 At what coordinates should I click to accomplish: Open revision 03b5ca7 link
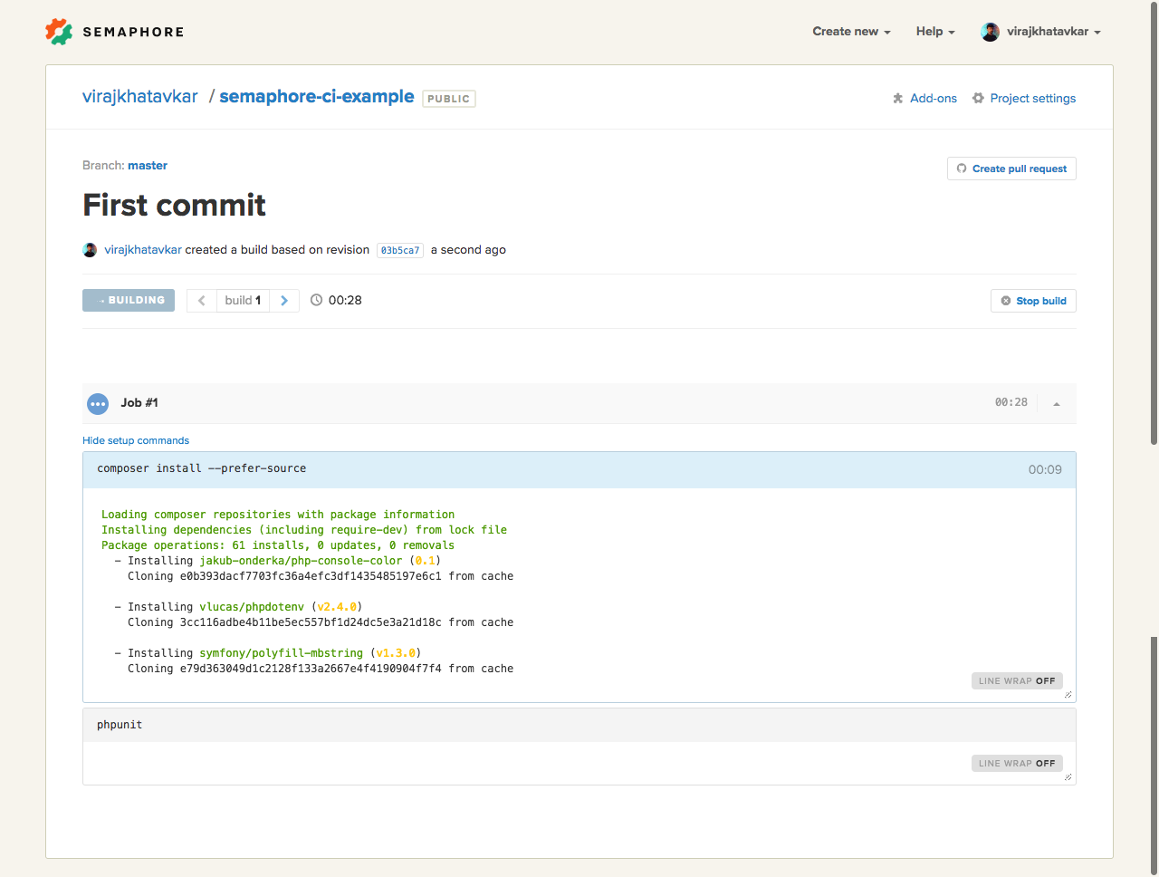tap(400, 251)
